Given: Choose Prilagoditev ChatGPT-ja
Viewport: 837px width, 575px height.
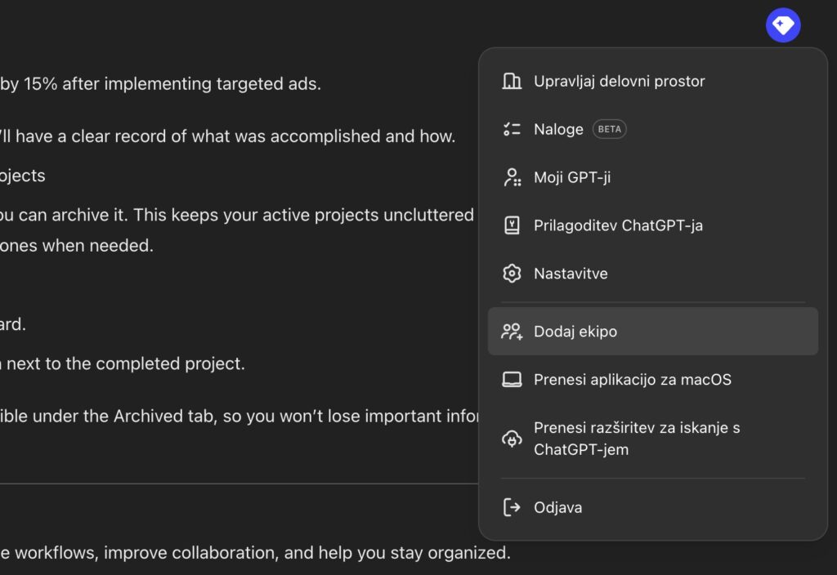Looking at the screenshot, I should 653,225.
